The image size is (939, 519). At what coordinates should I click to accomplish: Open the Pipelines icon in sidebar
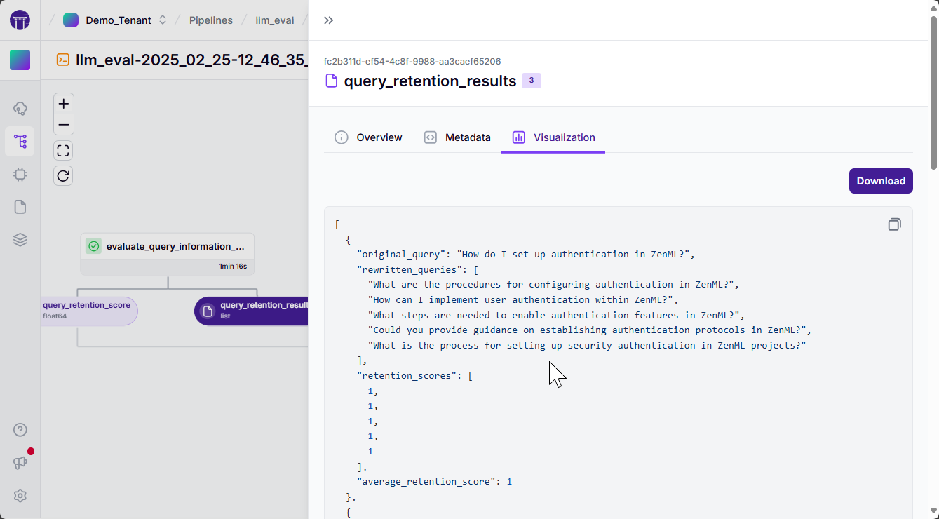(x=20, y=141)
